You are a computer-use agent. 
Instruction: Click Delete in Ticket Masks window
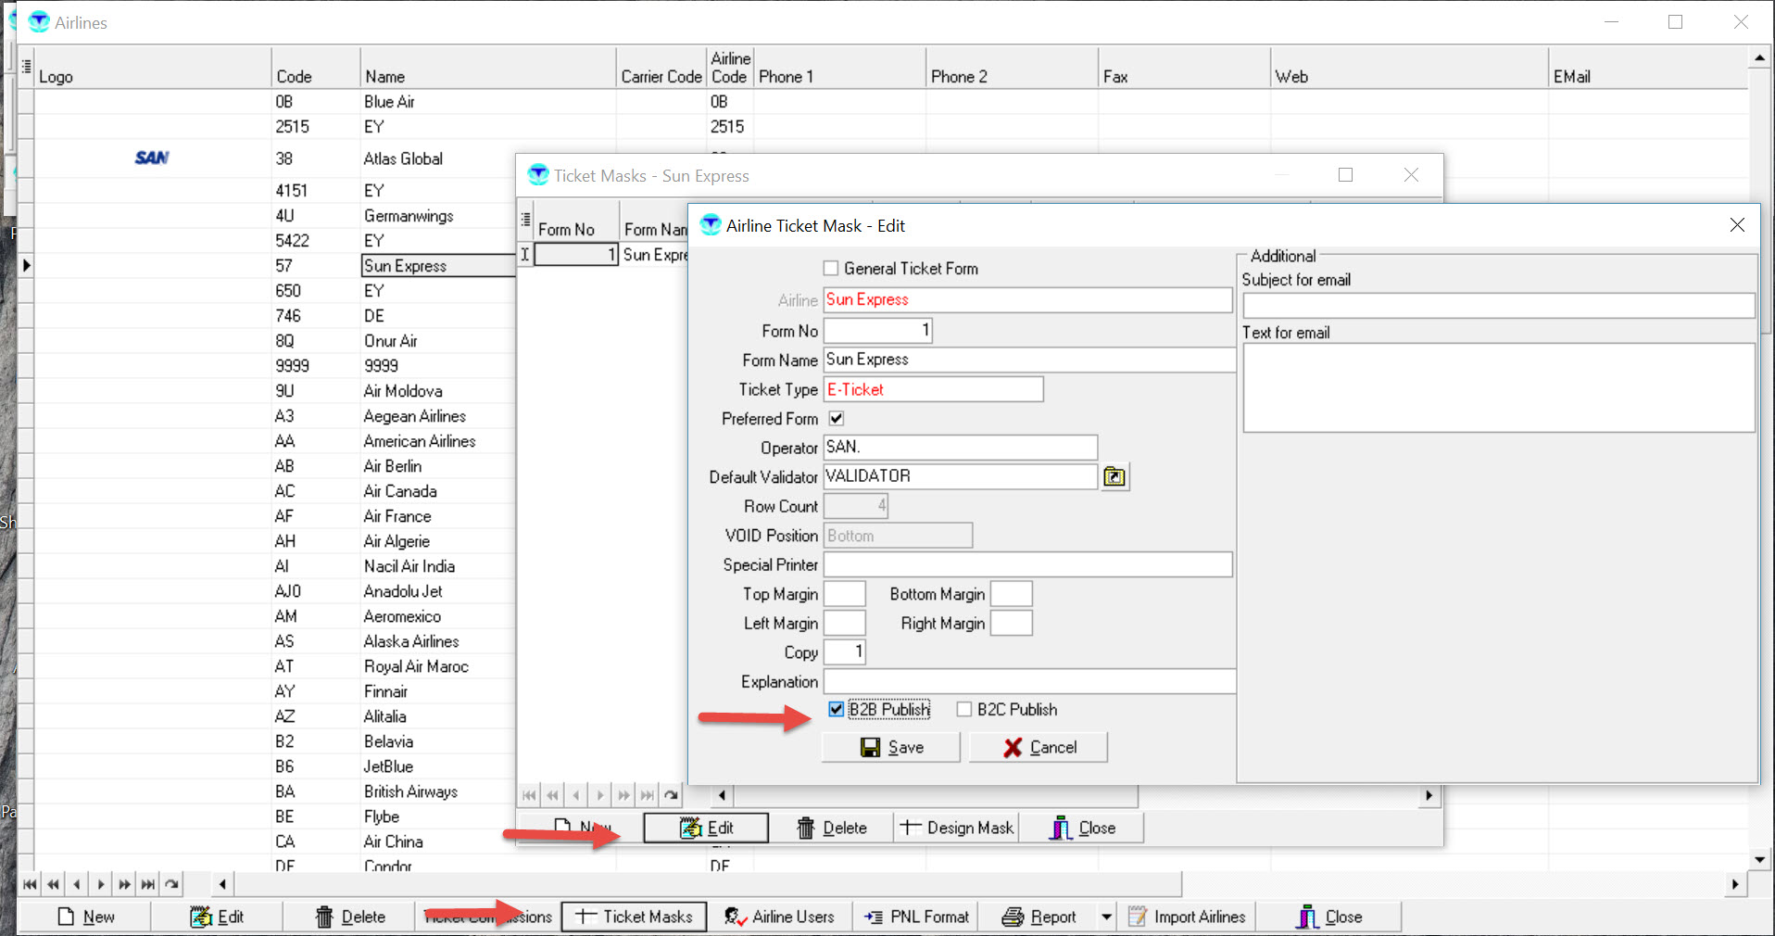[x=831, y=828]
